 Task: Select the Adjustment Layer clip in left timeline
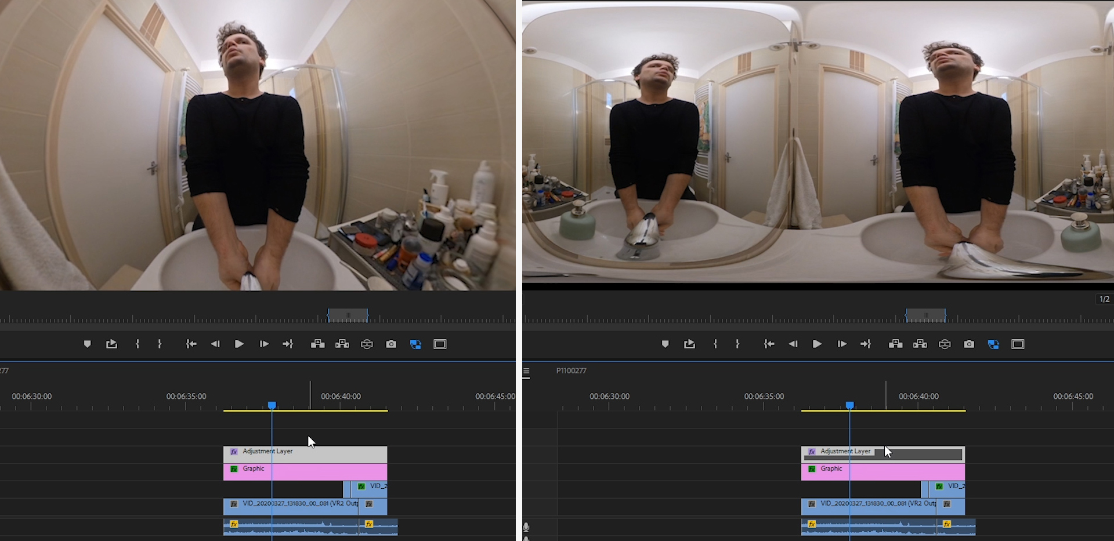point(325,454)
